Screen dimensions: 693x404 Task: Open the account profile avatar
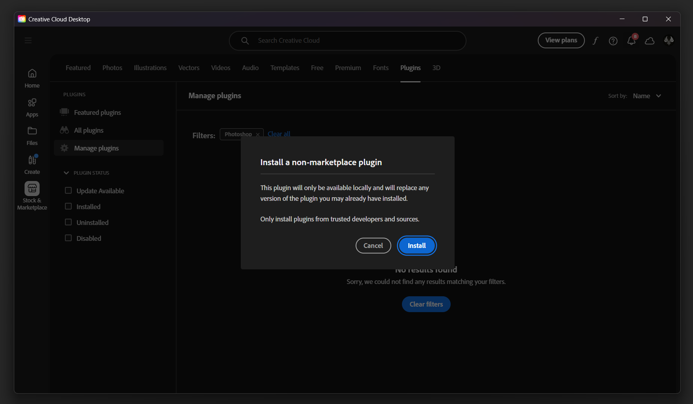pyautogui.click(x=669, y=40)
